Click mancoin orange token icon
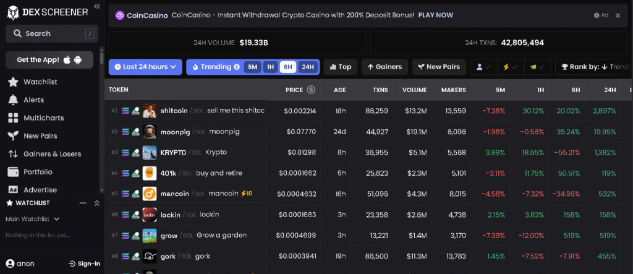Screen dimensions: 633x274 (x=150, y=194)
